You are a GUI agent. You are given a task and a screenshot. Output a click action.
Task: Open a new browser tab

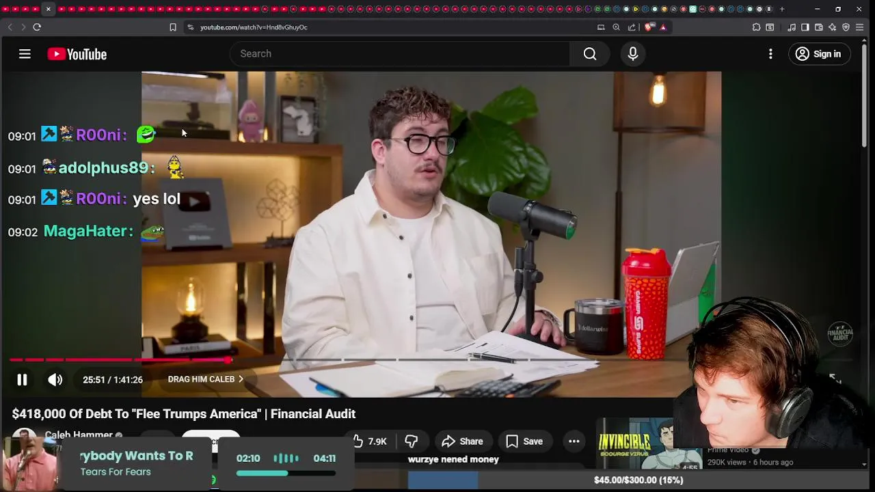[x=782, y=9]
